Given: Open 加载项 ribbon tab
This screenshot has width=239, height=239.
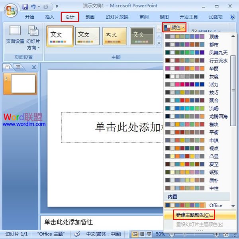Looking at the screenshot, I should (x=215, y=17).
